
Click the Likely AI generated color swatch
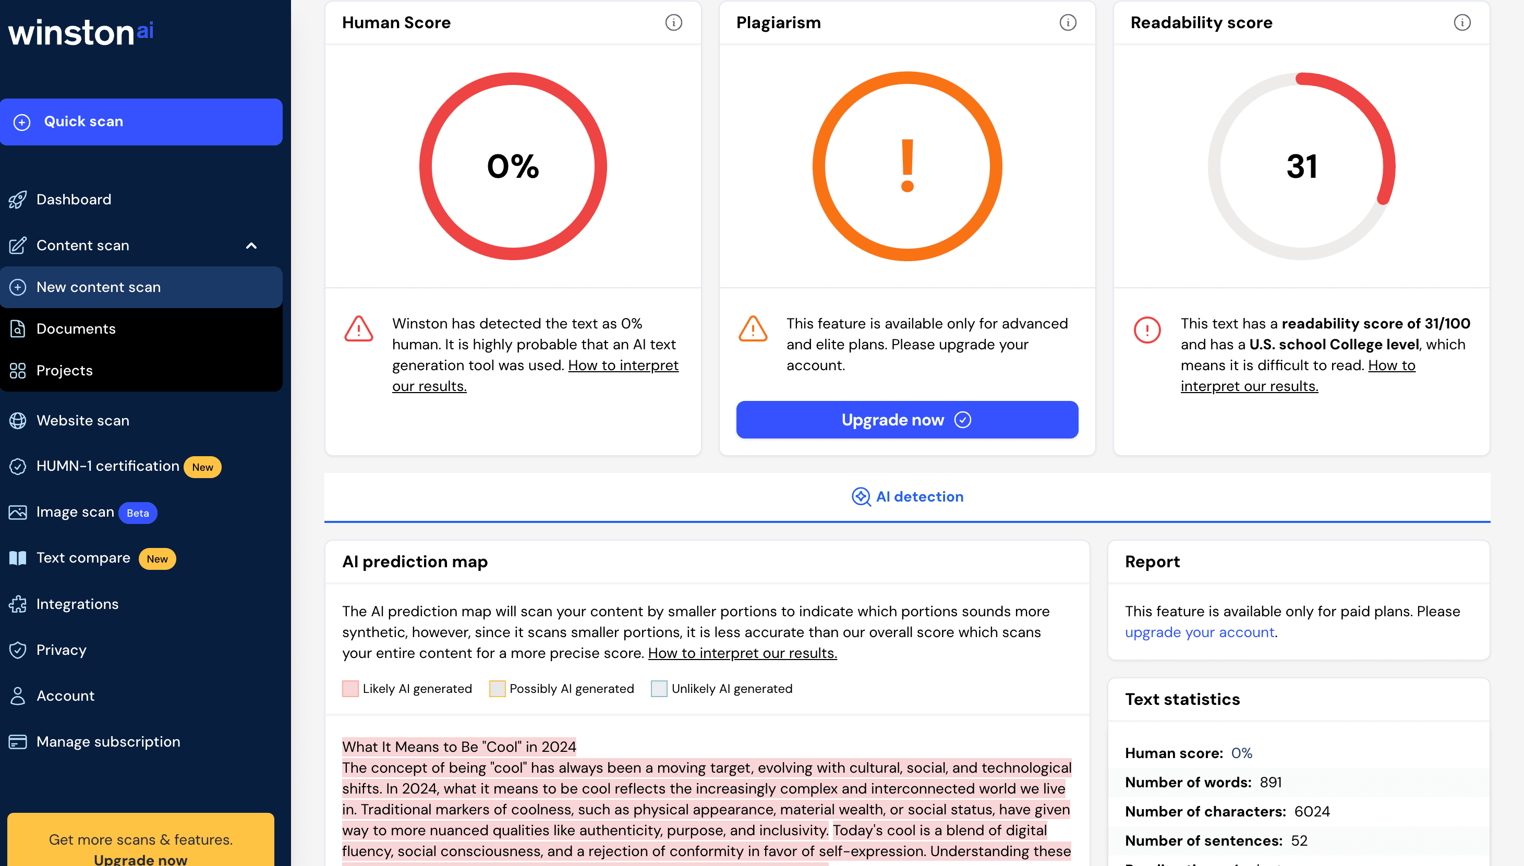pyautogui.click(x=350, y=689)
